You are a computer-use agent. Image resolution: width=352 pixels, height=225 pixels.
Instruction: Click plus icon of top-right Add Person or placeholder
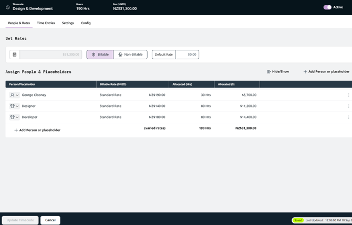(x=305, y=72)
